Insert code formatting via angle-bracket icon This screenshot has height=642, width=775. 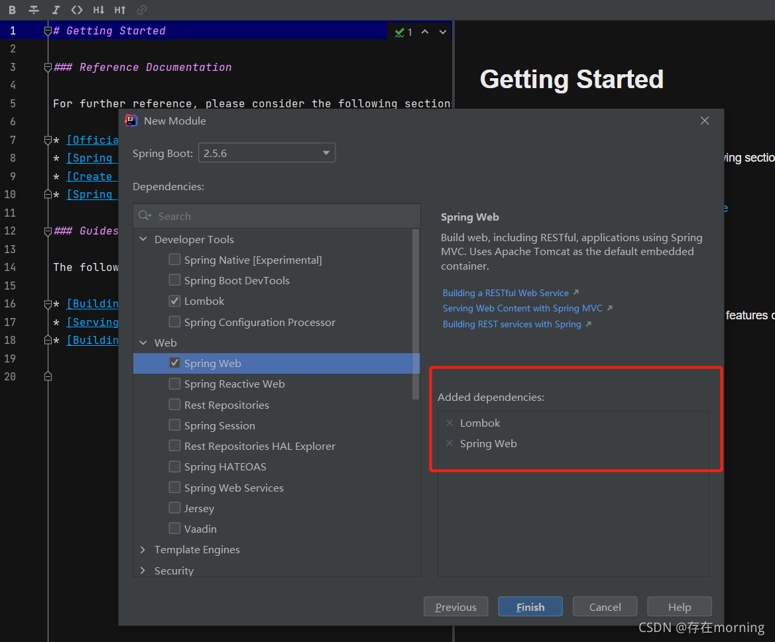click(x=77, y=10)
